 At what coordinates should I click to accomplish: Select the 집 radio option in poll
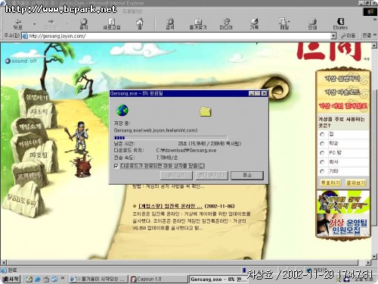[x=322, y=134]
